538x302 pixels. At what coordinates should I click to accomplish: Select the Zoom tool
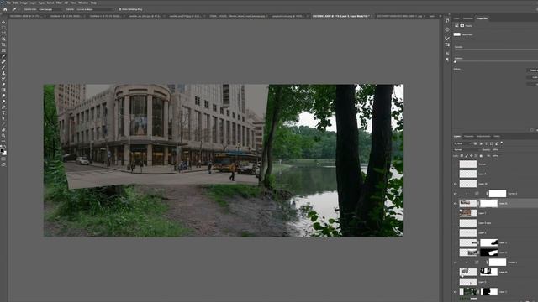(3, 135)
